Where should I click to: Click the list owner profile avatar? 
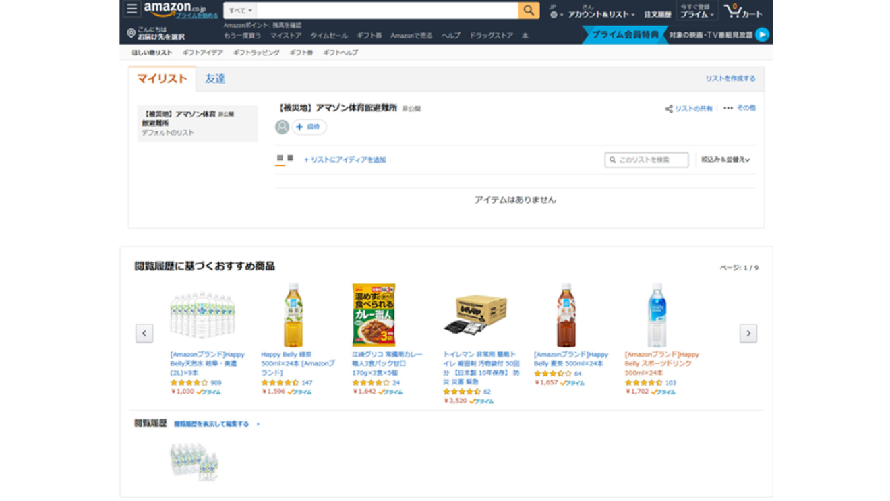[x=282, y=127]
